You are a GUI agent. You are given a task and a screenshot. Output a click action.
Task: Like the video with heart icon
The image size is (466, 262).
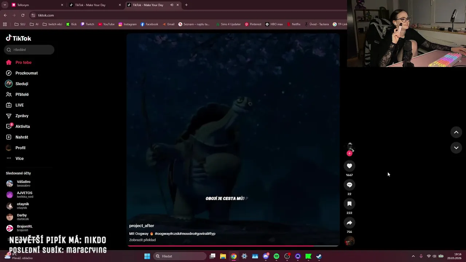click(349, 166)
